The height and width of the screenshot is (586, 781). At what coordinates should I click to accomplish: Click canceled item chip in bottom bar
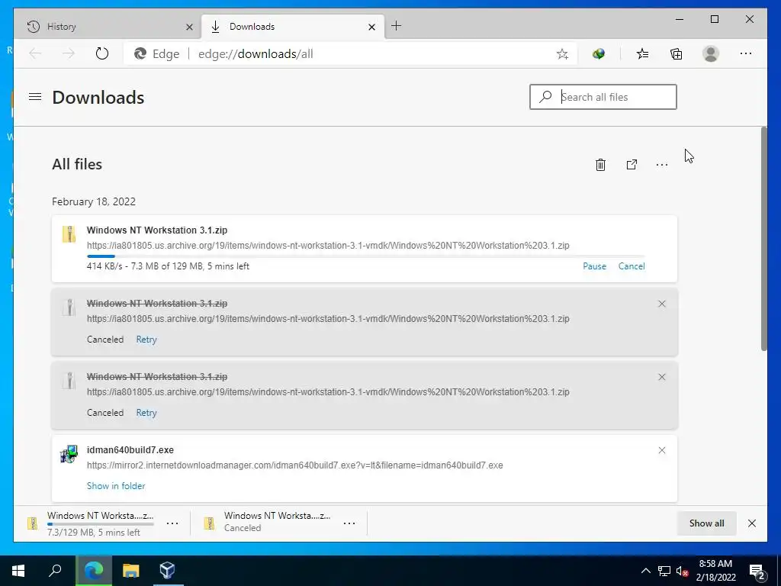279,523
